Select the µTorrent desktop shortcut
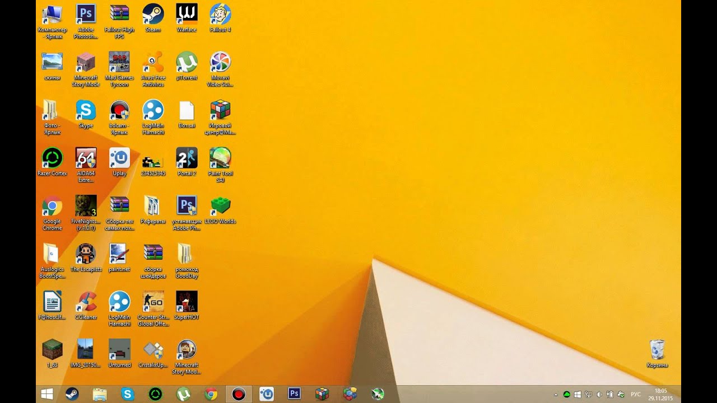Viewport: 717px width, 403px height. [x=187, y=66]
